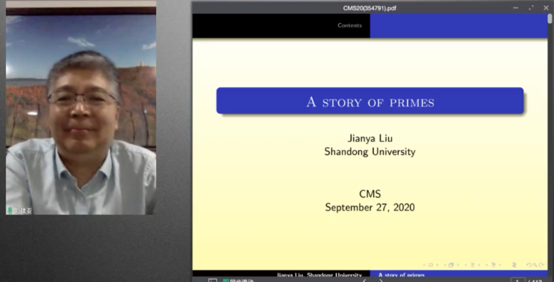
Task: Go to the previous page with the left chevron
Action: [x=364, y=280]
